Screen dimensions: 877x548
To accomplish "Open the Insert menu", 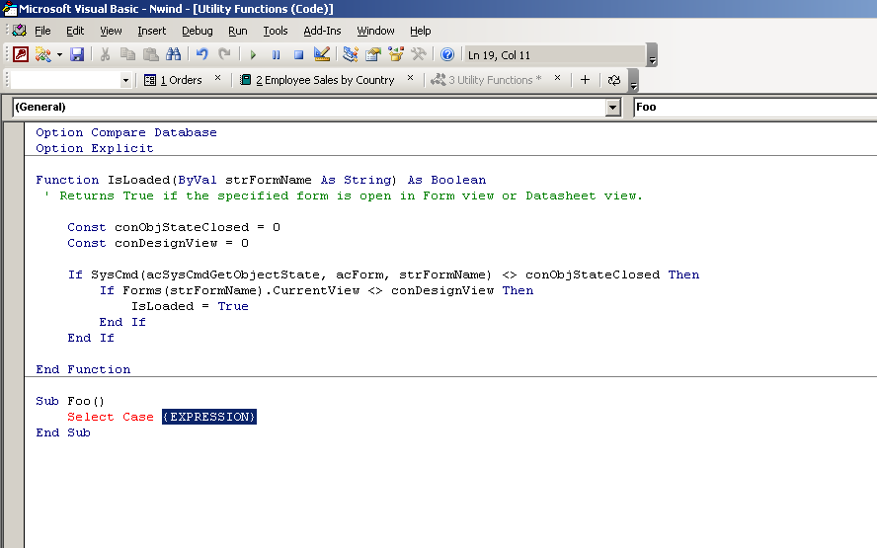I will tap(151, 31).
